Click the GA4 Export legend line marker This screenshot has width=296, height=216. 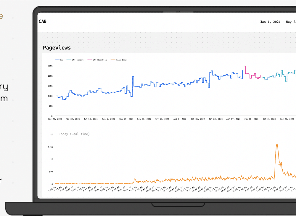click(x=69, y=60)
